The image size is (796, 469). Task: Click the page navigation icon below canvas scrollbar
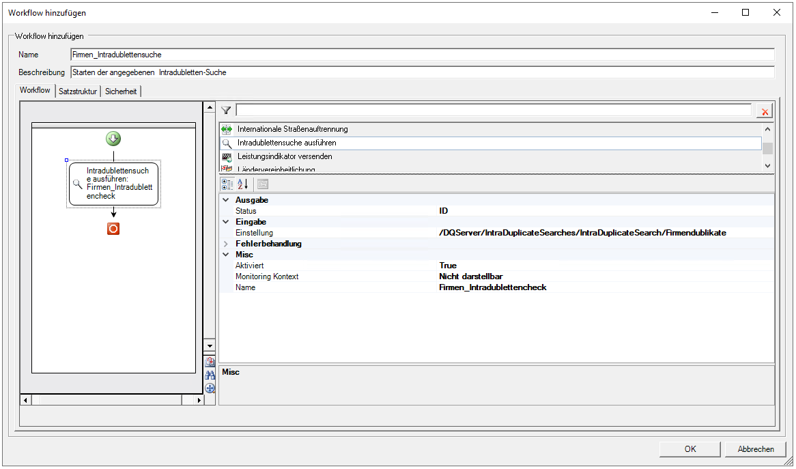tap(210, 362)
